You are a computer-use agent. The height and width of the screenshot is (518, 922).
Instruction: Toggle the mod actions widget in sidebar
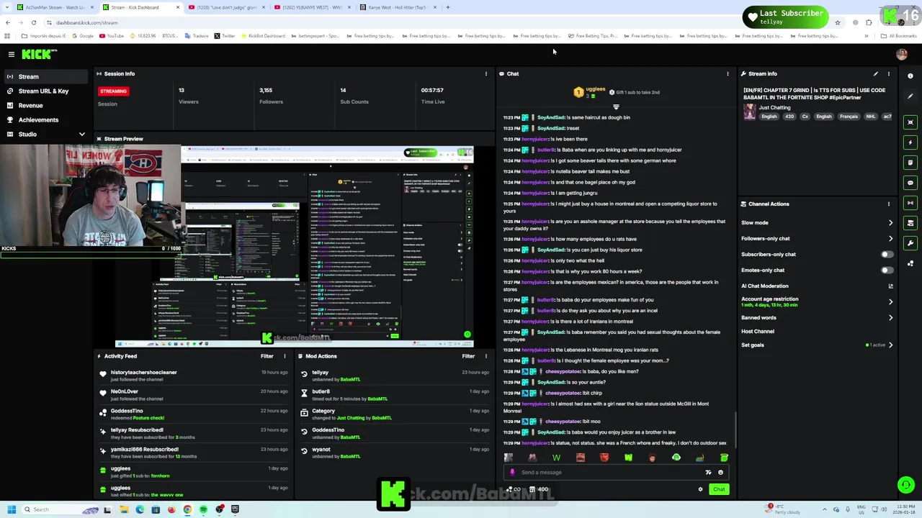910,223
